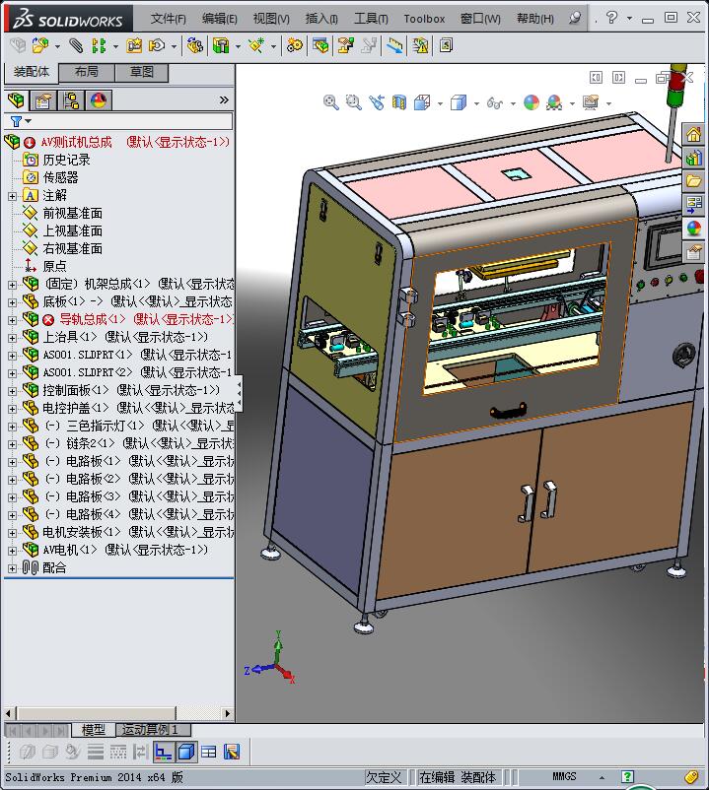Switch to the 布局 tab
Image resolution: width=709 pixels, height=790 pixels.
tap(87, 72)
